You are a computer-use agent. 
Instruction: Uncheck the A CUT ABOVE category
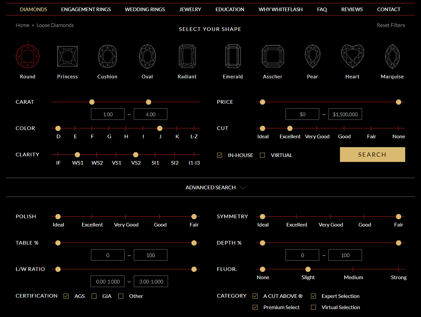point(255,296)
